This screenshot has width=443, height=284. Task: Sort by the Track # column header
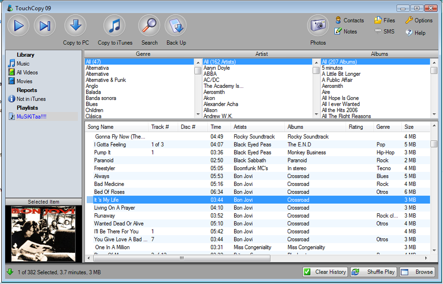[163, 127]
